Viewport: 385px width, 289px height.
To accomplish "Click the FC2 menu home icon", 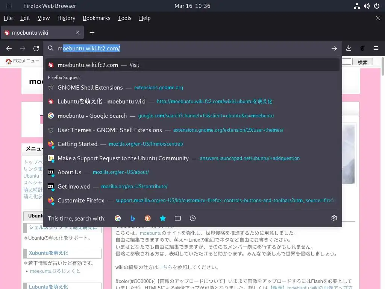I will 9,61.
